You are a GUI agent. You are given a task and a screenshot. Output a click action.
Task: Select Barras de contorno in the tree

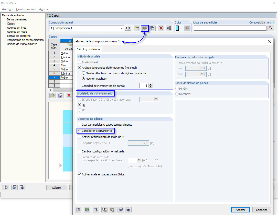(19, 36)
